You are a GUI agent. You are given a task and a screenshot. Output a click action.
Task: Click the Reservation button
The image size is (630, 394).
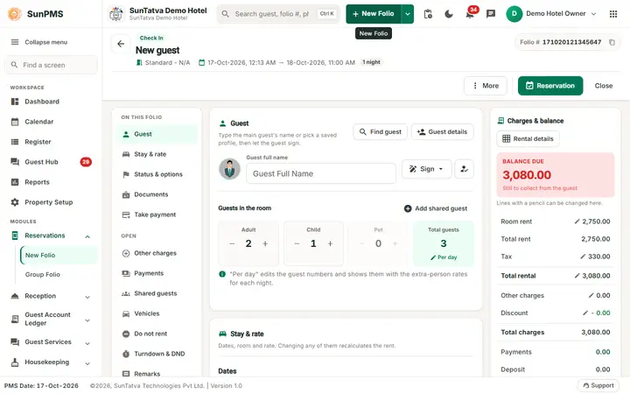tap(550, 86)
